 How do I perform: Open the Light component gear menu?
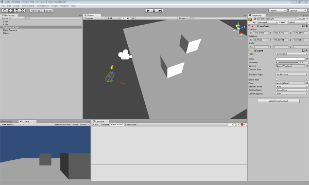click(x=306, y=50)
